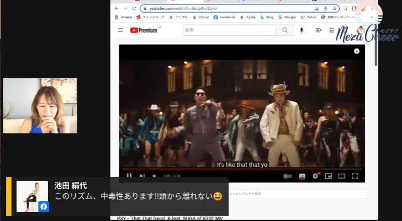Screen dimensions: 402x221
Task: Open the Bing bookmark
Action: click(x=267, y=18)
